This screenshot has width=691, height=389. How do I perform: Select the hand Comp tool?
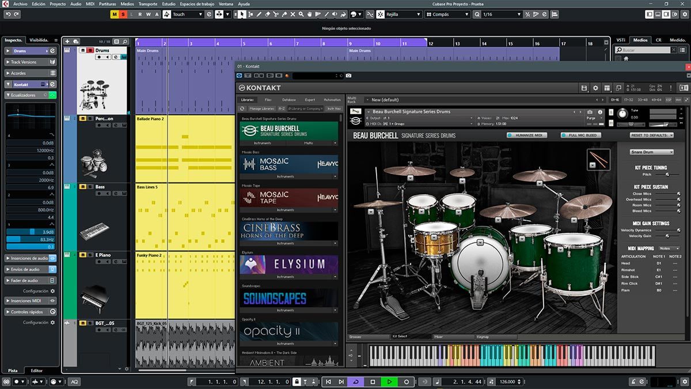(309, 14)
